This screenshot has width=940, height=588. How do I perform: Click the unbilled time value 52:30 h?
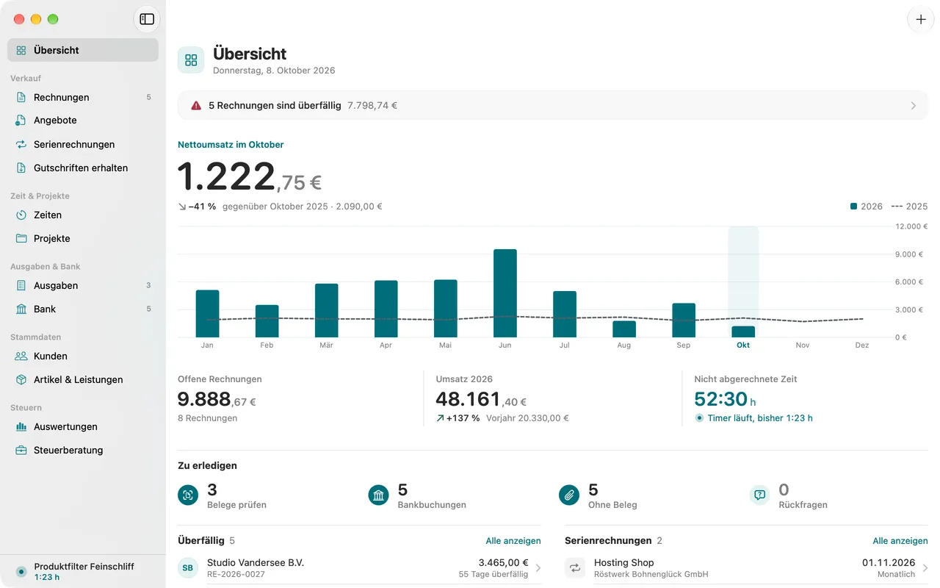726,400
